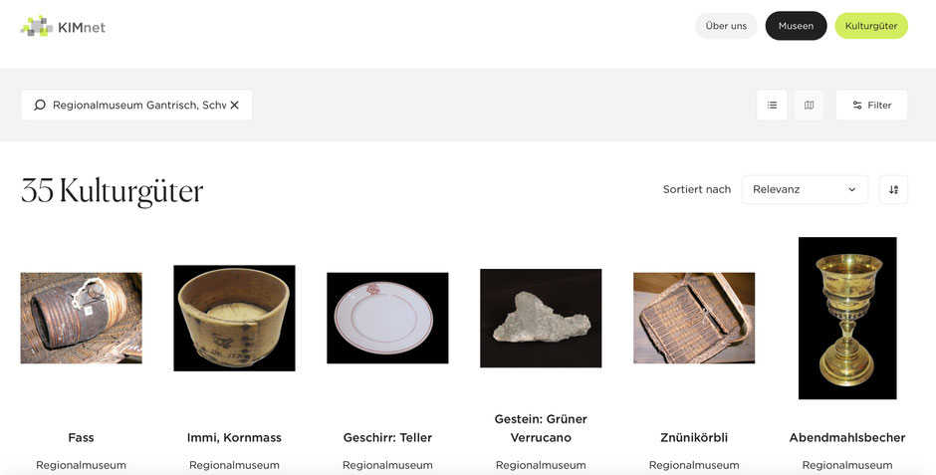Click the Gestein: Grüner Verrucano title
The width and height of the screenshot is (936, 475).
(x=541, y=428)
